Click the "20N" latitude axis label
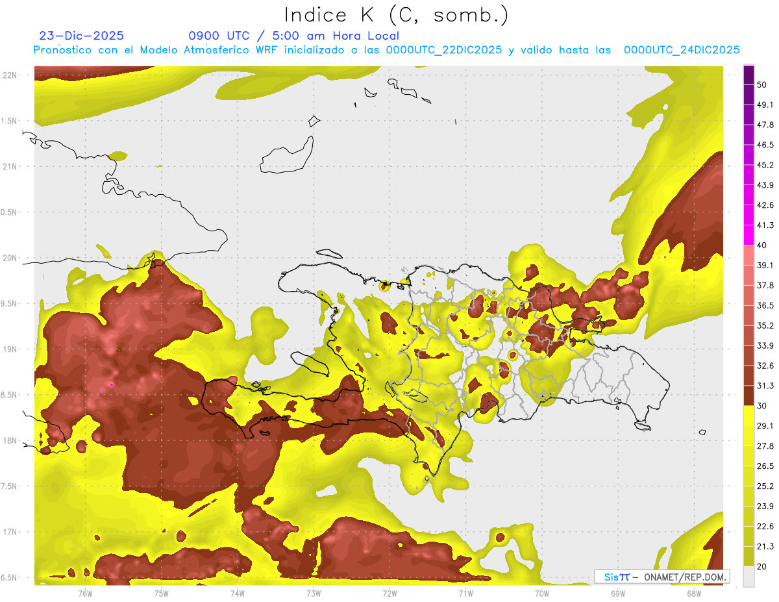 (x=11, y=258)
